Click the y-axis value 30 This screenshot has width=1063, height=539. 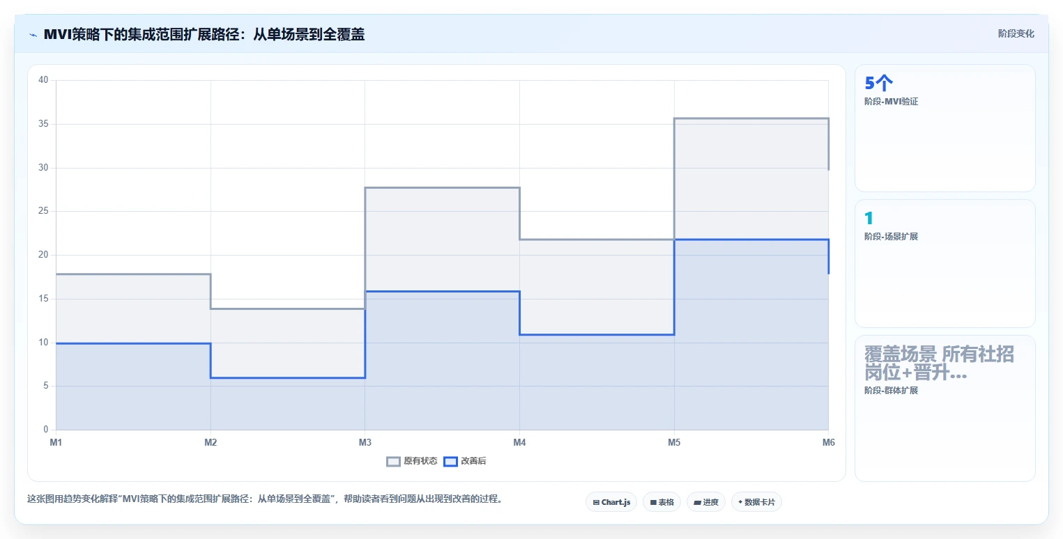pos(43,168)
